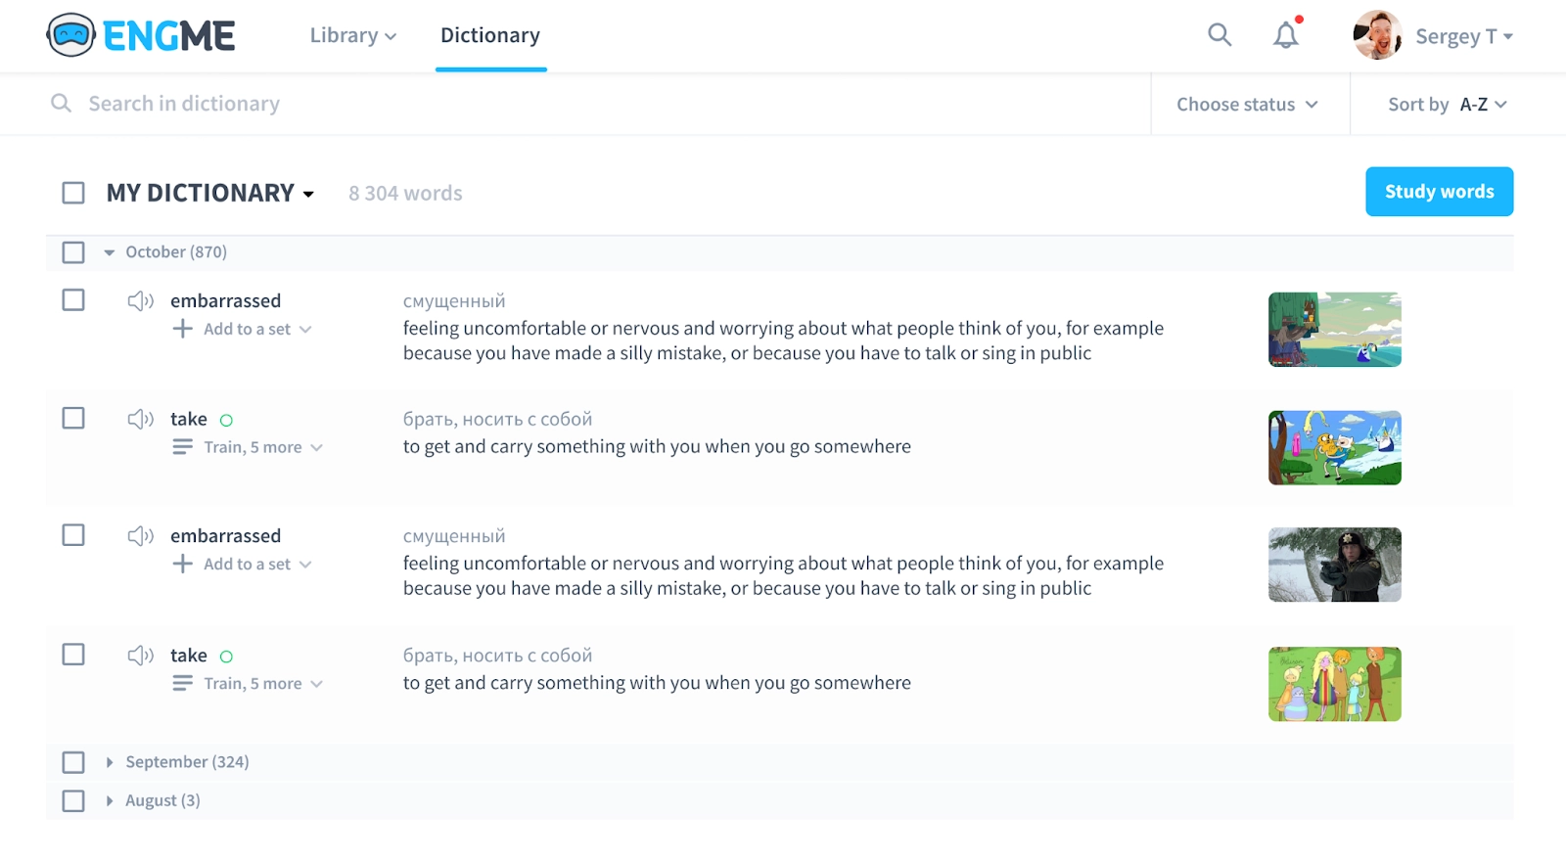Play audio for first take entry
This screenshot has width=1566, height=861.
coord(140,419)
